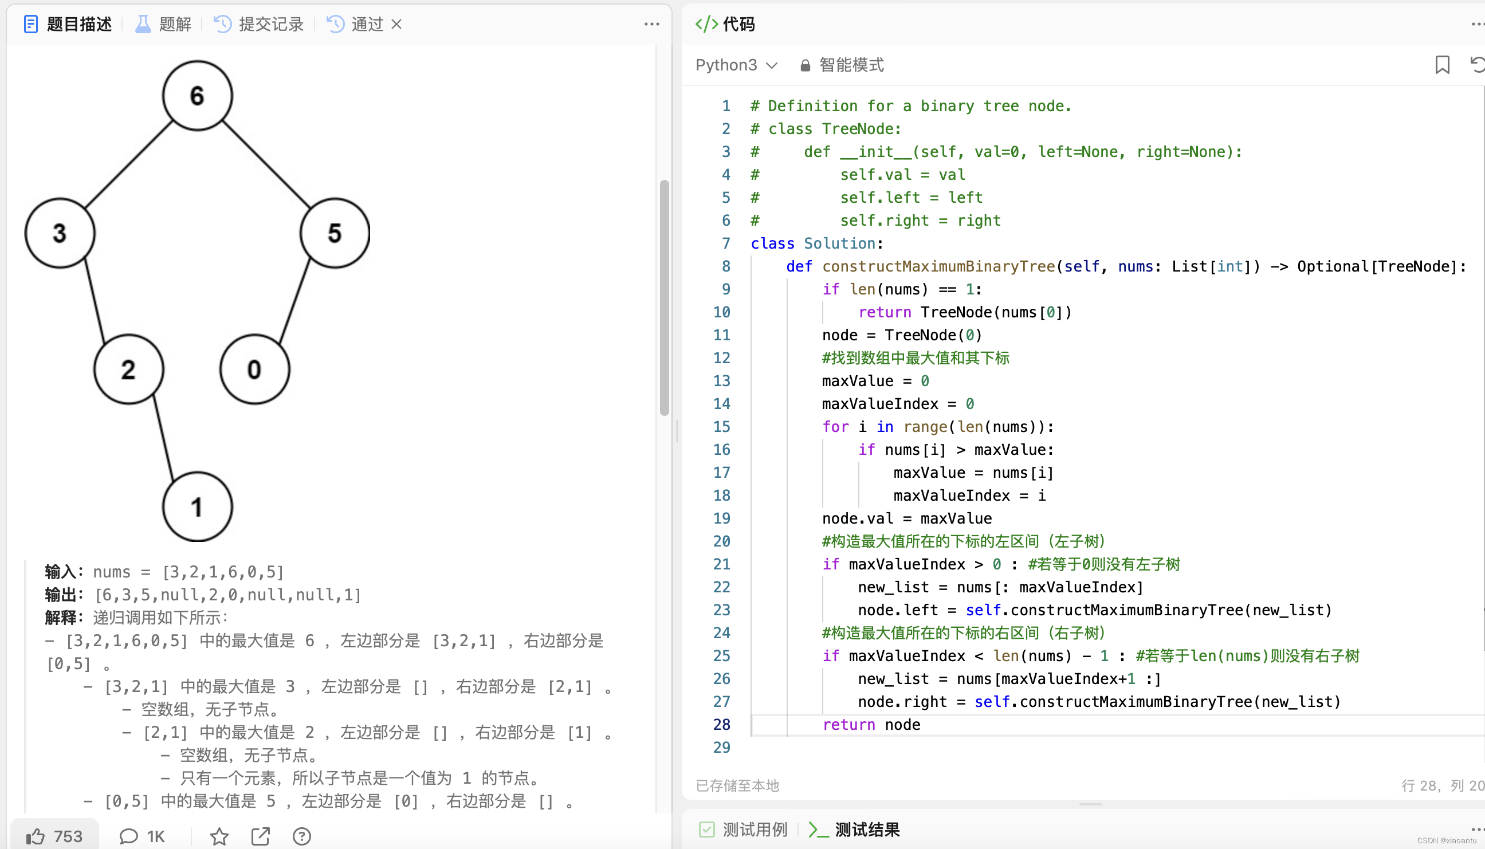This screenshot has height=849, width=1485.
Task: Click the 代码 panel title
Action: pos(738,24)
